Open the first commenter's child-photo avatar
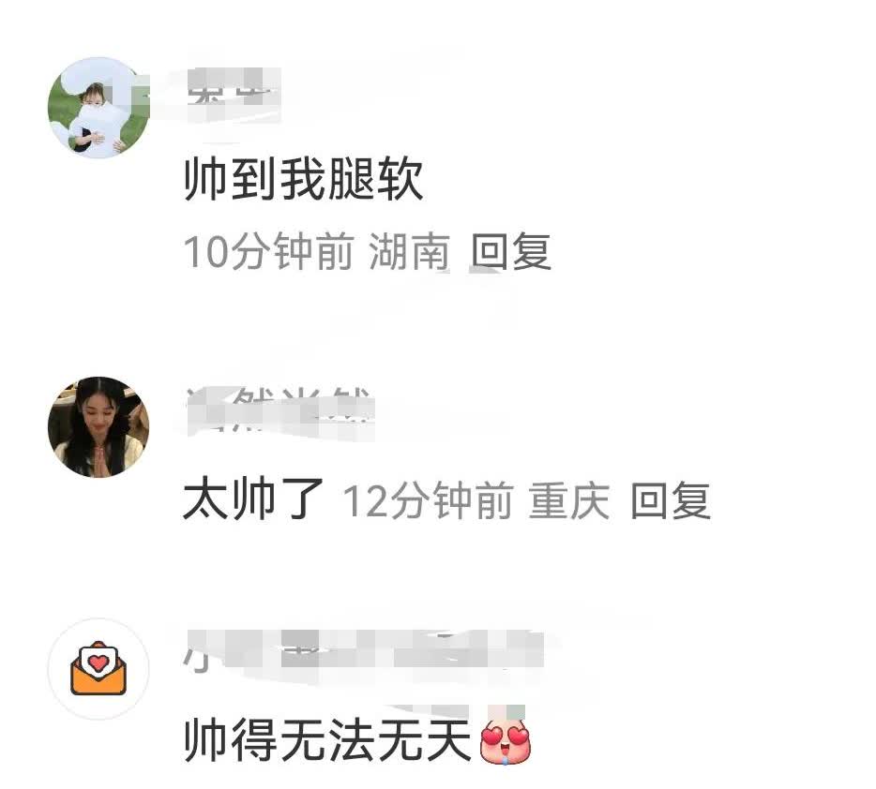Viewport: 876px width, 789px height. coord(98,107)
